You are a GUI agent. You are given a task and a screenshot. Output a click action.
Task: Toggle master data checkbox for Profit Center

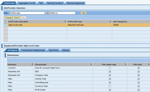[110, 90]
